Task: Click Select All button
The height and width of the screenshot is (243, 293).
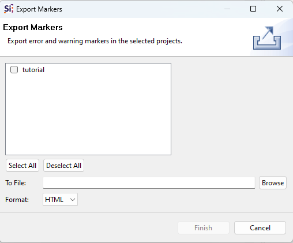Action: pos(22,166)
